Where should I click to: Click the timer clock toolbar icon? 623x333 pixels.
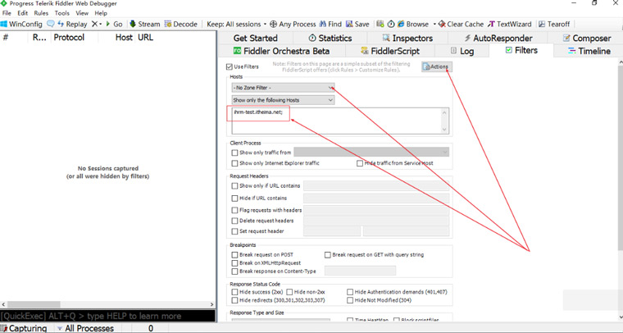(391, 24)
